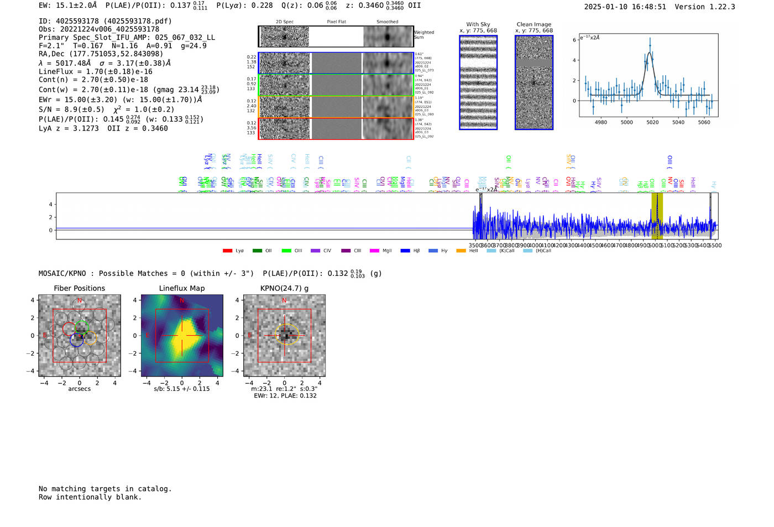Screen dimensions: 774x527
Task: Open the With Sky image cutout
Action: pyautogui.click(x=478, y=82)
